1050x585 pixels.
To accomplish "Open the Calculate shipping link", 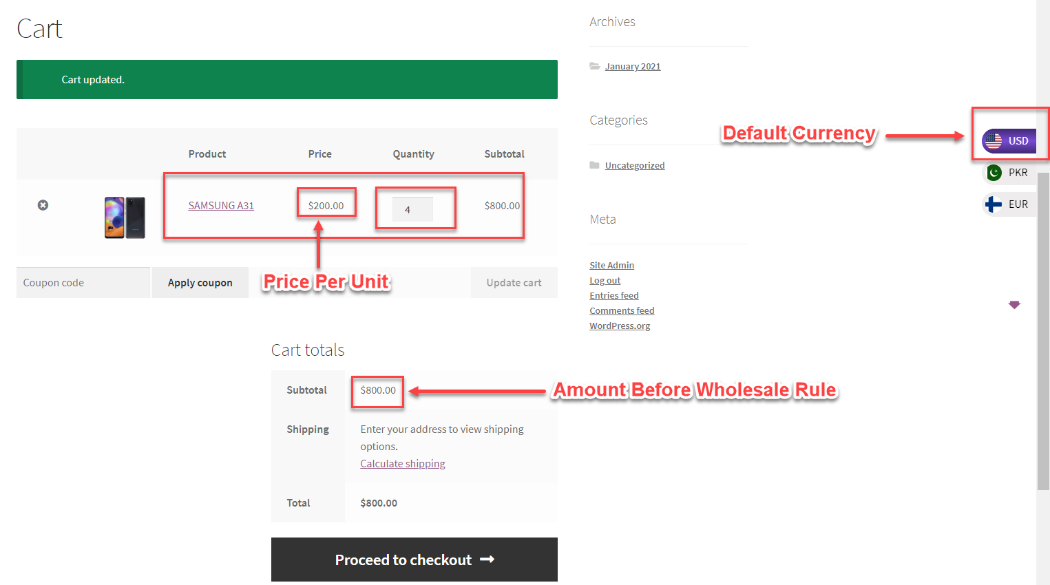I will [403, 464].
